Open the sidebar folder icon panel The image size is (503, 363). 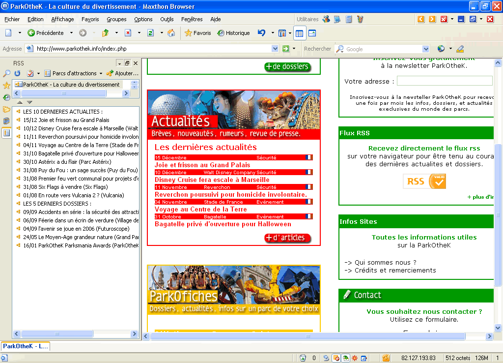[x=6, y=109]
